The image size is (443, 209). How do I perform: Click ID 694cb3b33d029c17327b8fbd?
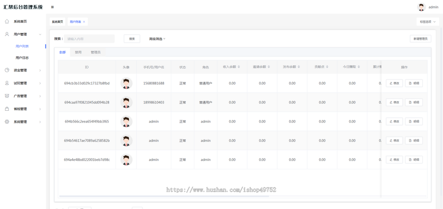click(87, 83)
